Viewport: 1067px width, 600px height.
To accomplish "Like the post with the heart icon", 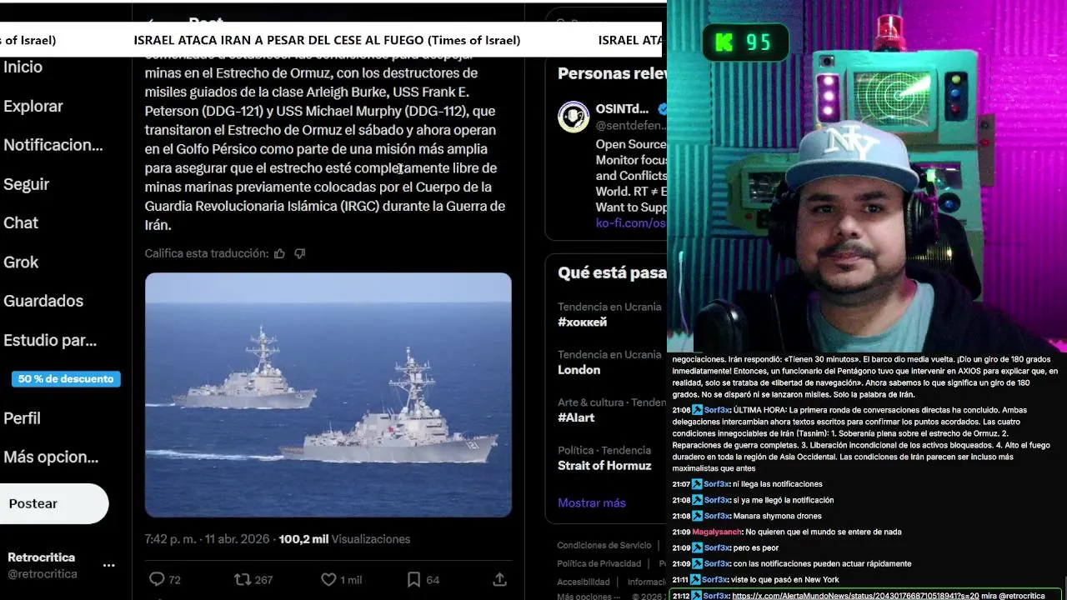I will pyautogui.click(x=328, y=579).
